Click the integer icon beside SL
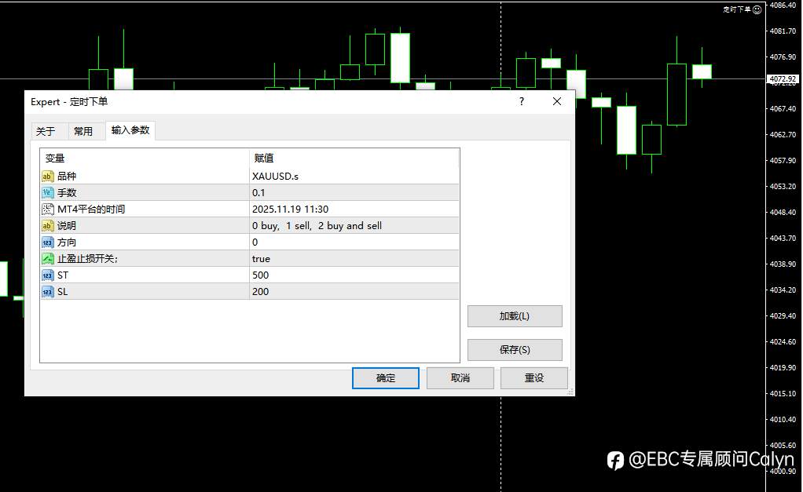The width and height of the screenshot is (803, 492). click(47, 292)
